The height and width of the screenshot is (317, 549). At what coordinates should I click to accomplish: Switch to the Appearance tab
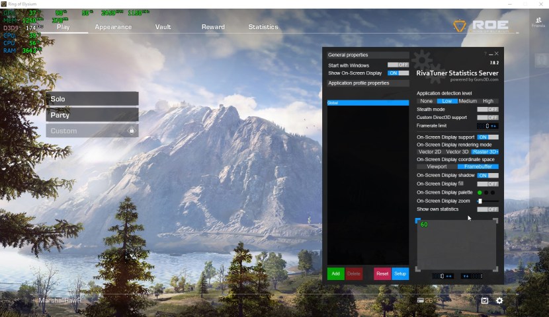pos(113,27)
